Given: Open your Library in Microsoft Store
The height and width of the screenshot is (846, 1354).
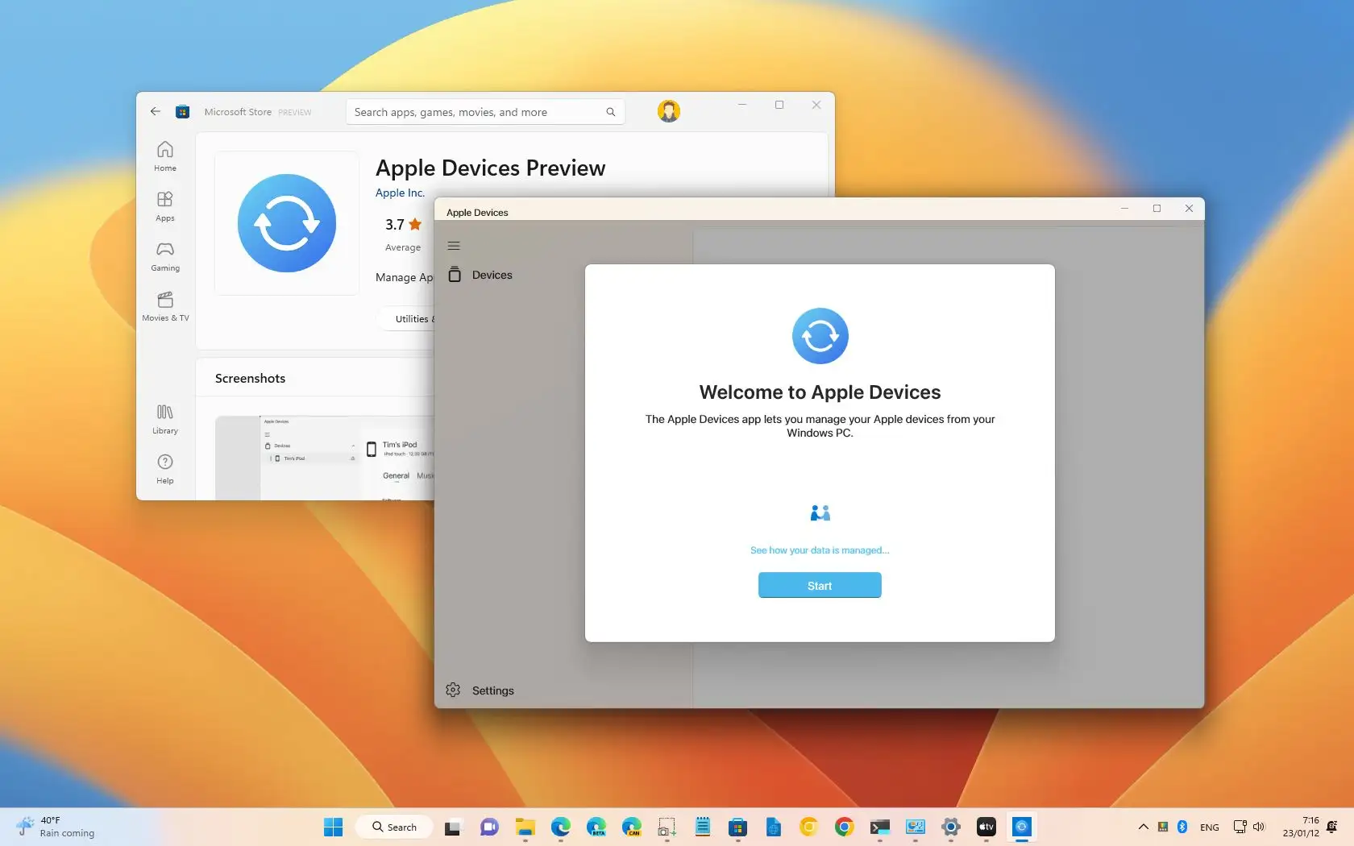Looking at the screenshot, I should click(164, 419).
